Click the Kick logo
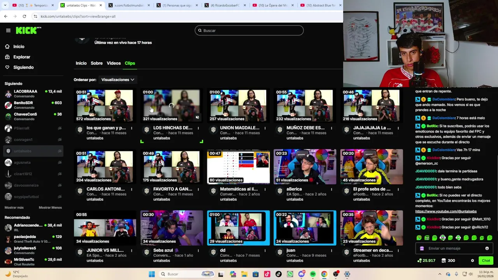 click(28, 30)
